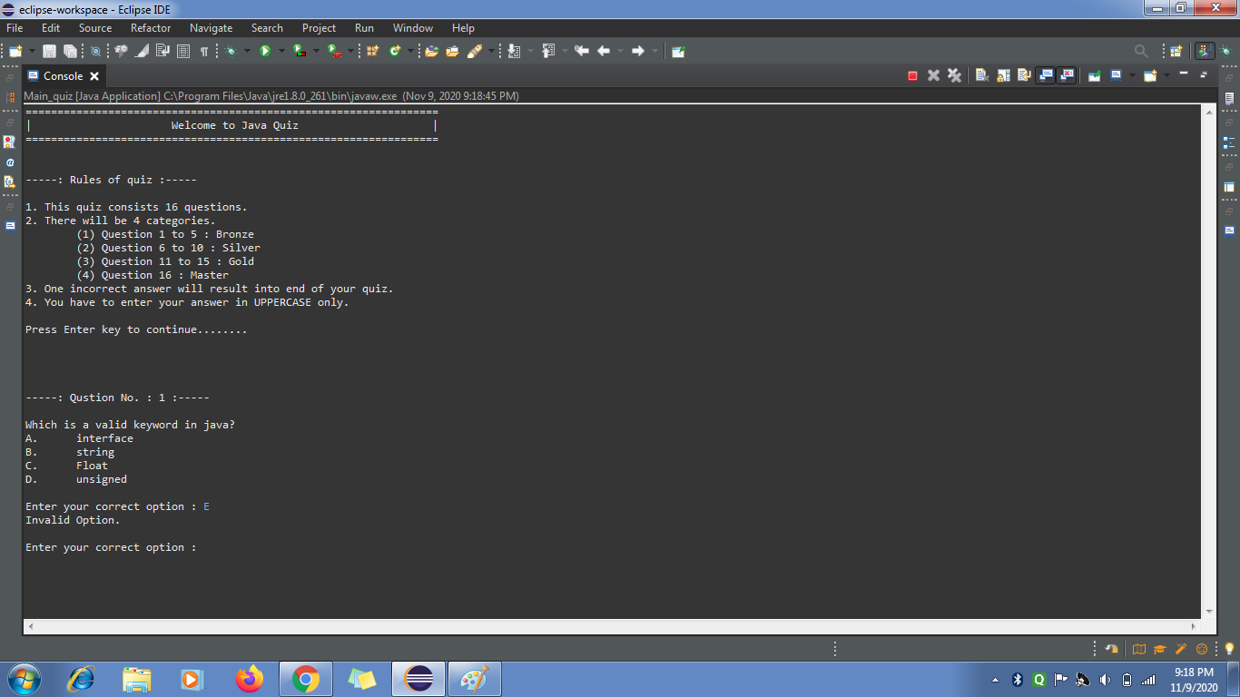Open the Run button dropdown arrow
1240x697 pixels.
coord(281,51)
